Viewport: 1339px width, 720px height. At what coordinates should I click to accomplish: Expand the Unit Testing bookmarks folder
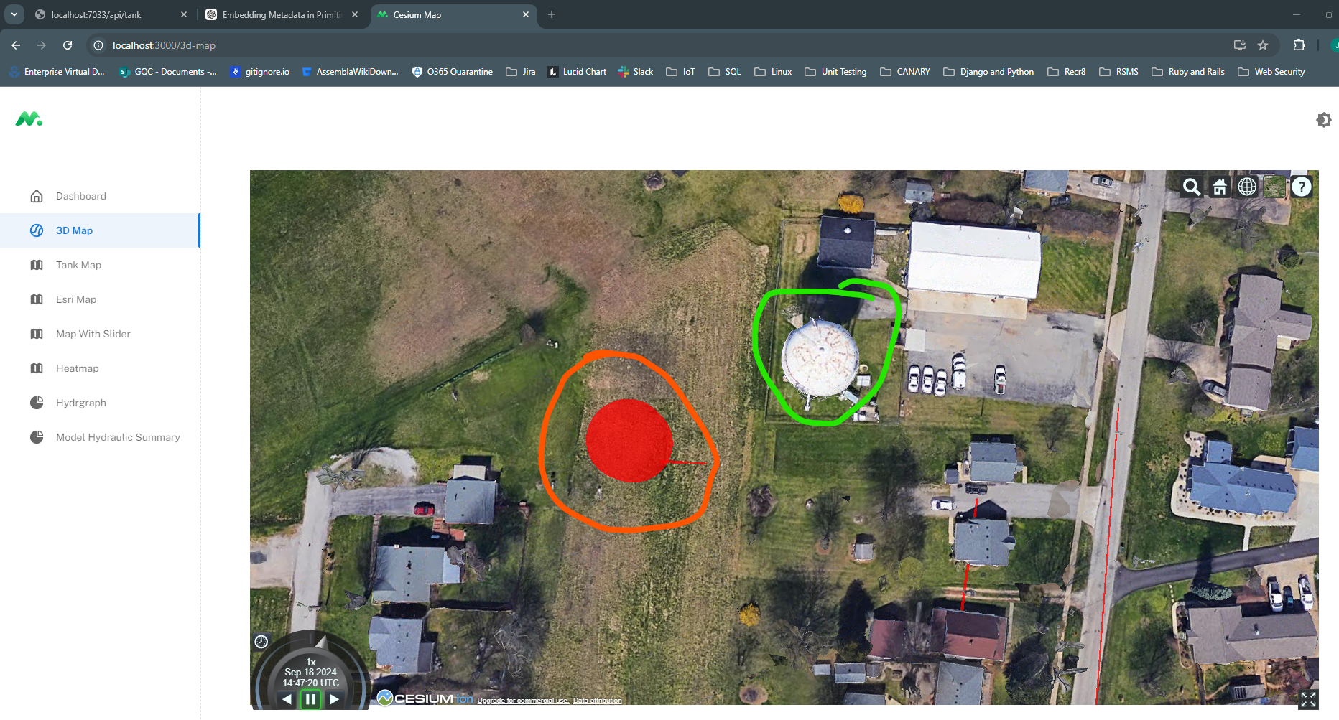click(x=835, y=72)
